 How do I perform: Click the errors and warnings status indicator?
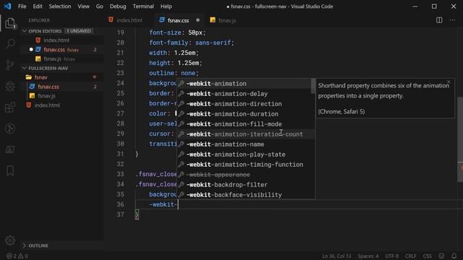pos(17,256)
